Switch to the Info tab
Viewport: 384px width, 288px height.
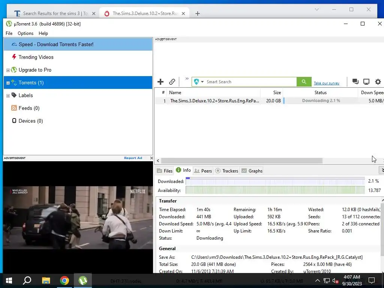(183, 170)
